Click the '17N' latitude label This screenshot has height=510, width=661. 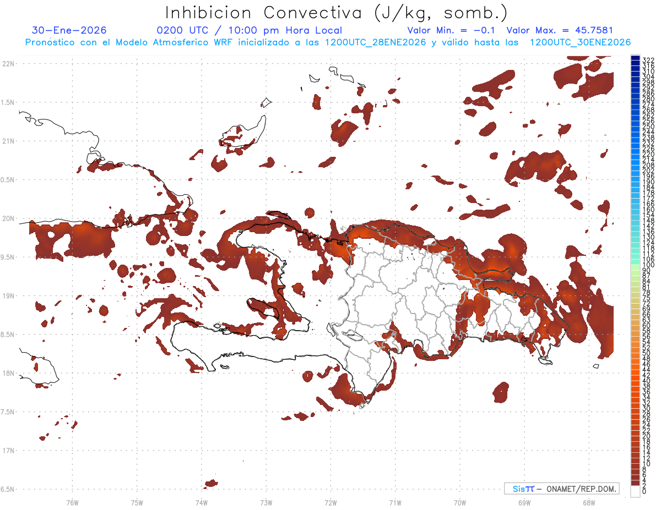pos(8,451)
